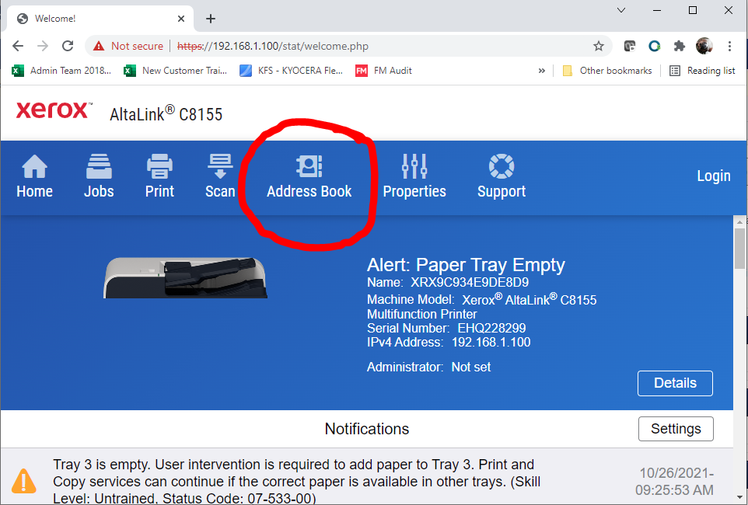
Task: Click the Alert: Paper Tray Empty heading
Action: pyautogui.click(x=466, y=265)
